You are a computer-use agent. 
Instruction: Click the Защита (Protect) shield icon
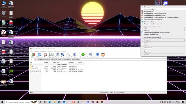98,55
